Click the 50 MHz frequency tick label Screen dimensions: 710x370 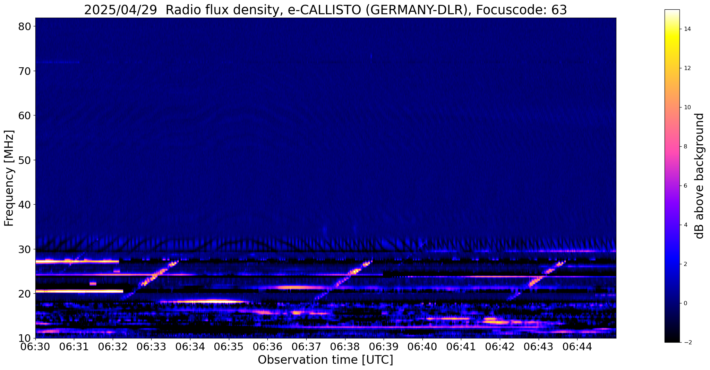25,160
